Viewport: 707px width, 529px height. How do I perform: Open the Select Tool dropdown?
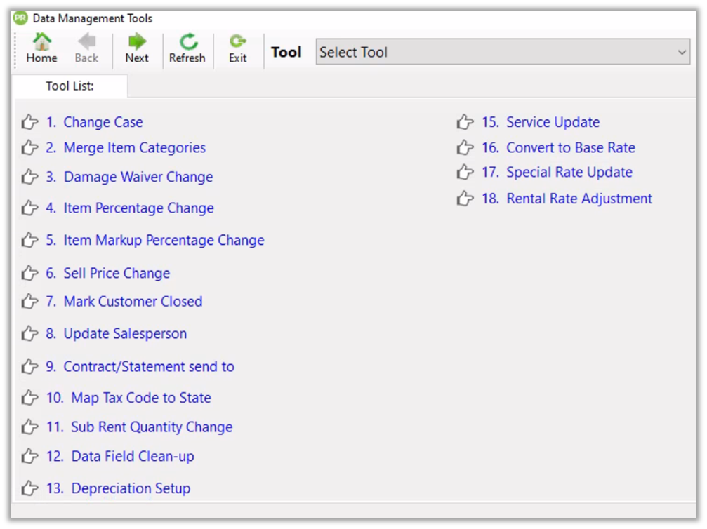tap(502, 52)
